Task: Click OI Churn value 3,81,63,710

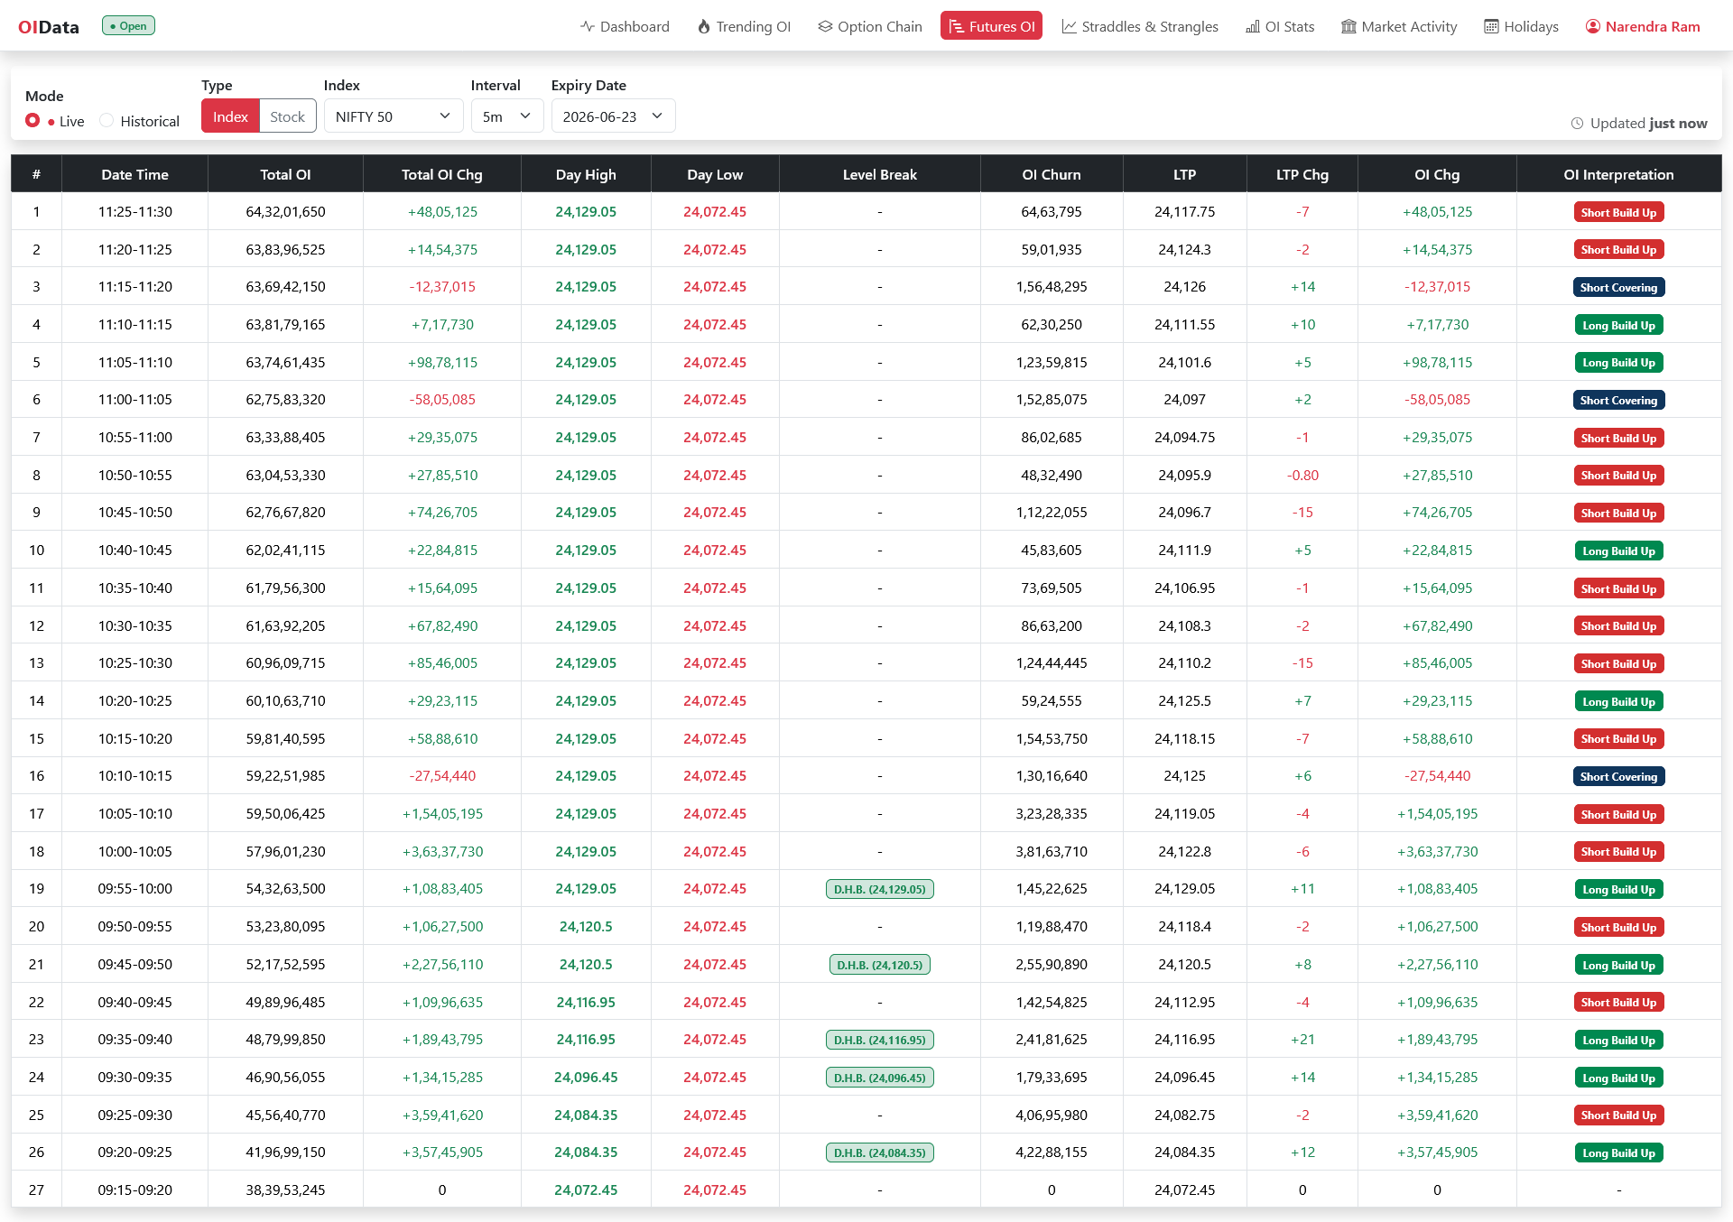Action: (1052, 852)
